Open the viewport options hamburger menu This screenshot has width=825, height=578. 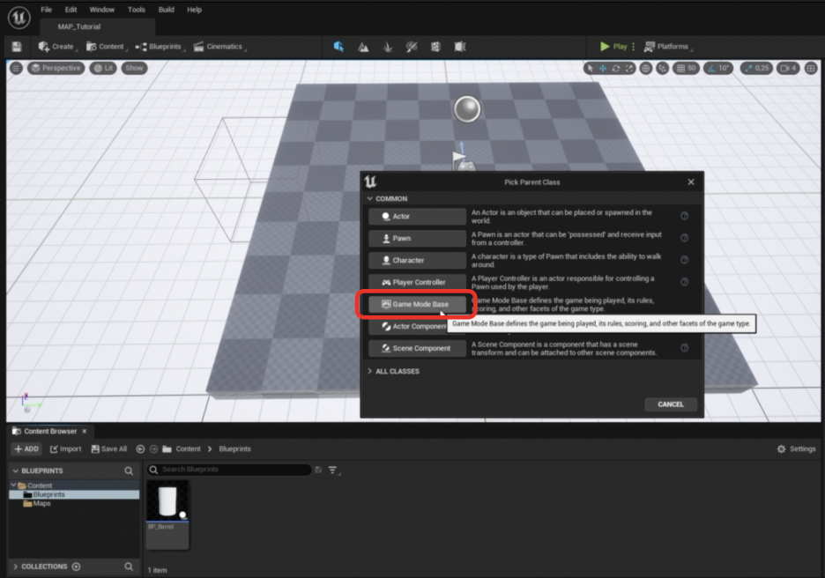point(17,68)
